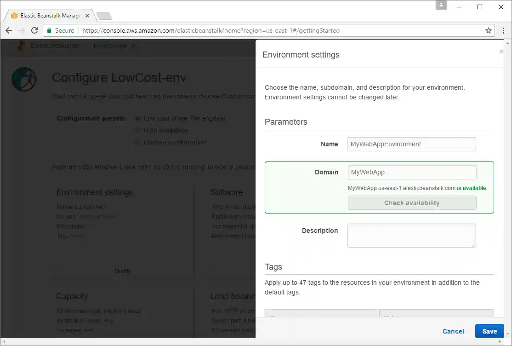Click the forward navigation arrow
512x346 pixels.
[x=22, y=30]
